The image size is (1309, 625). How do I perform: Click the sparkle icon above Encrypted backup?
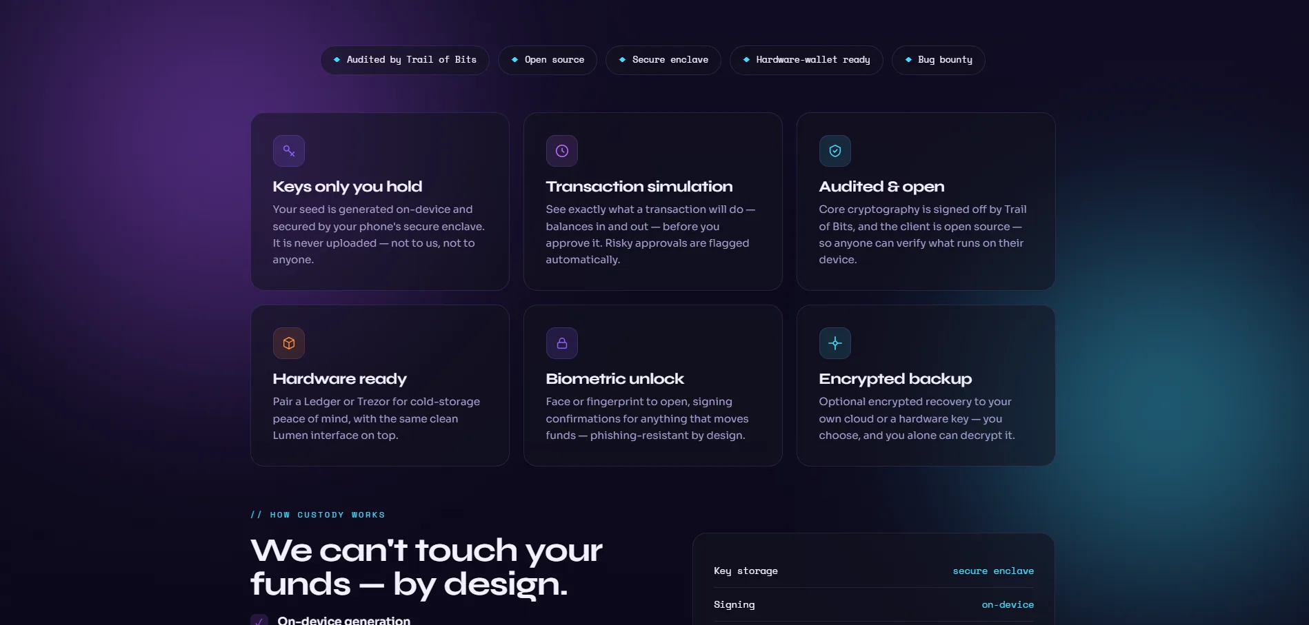835,343
